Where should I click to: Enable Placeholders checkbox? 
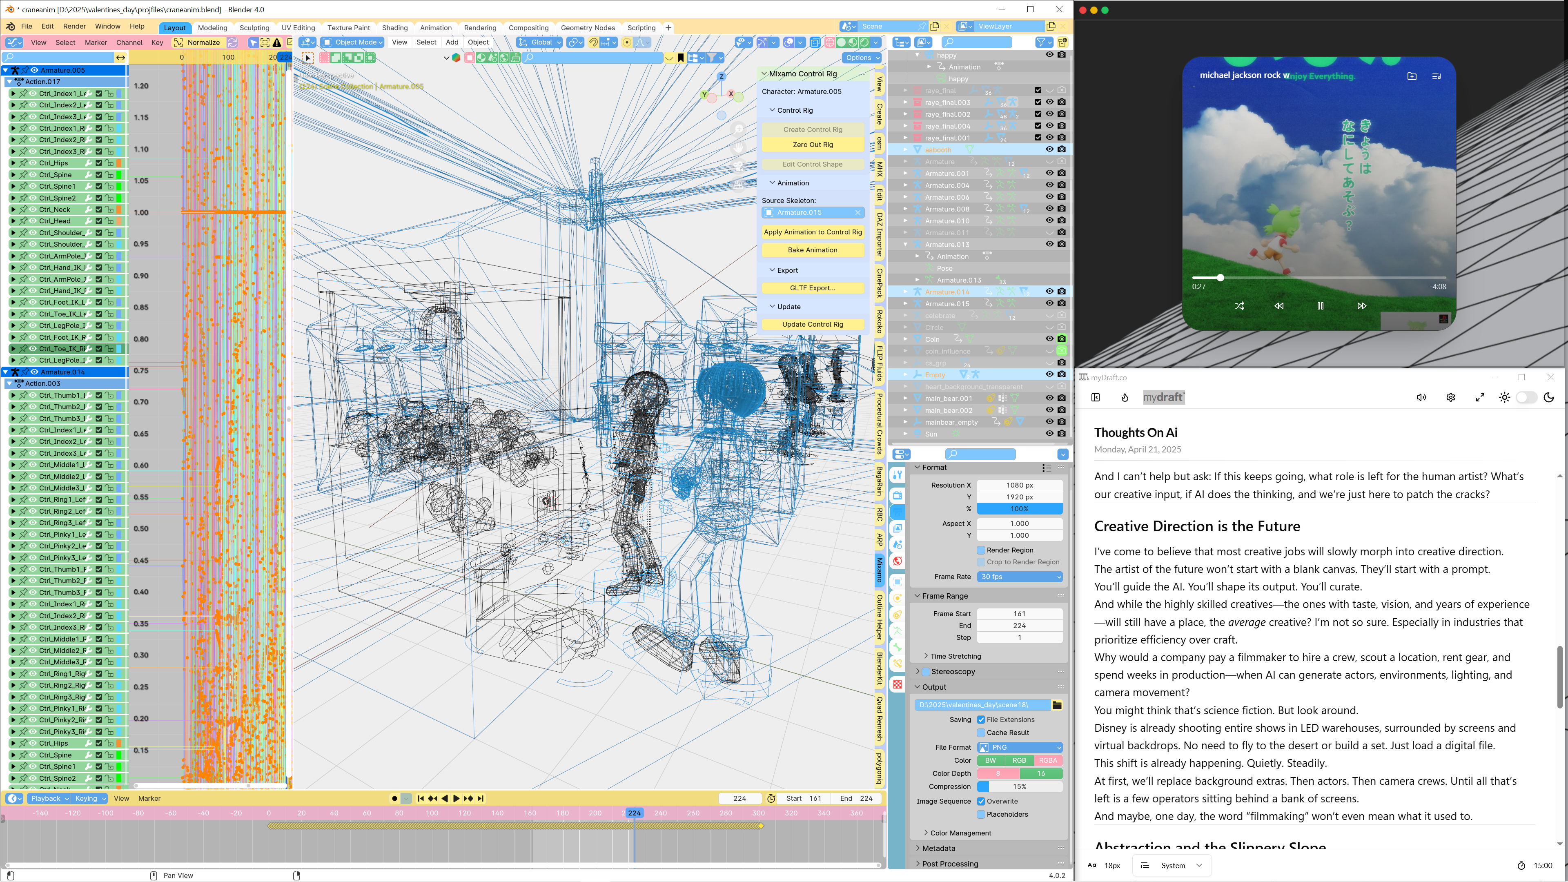click(981, 814)
